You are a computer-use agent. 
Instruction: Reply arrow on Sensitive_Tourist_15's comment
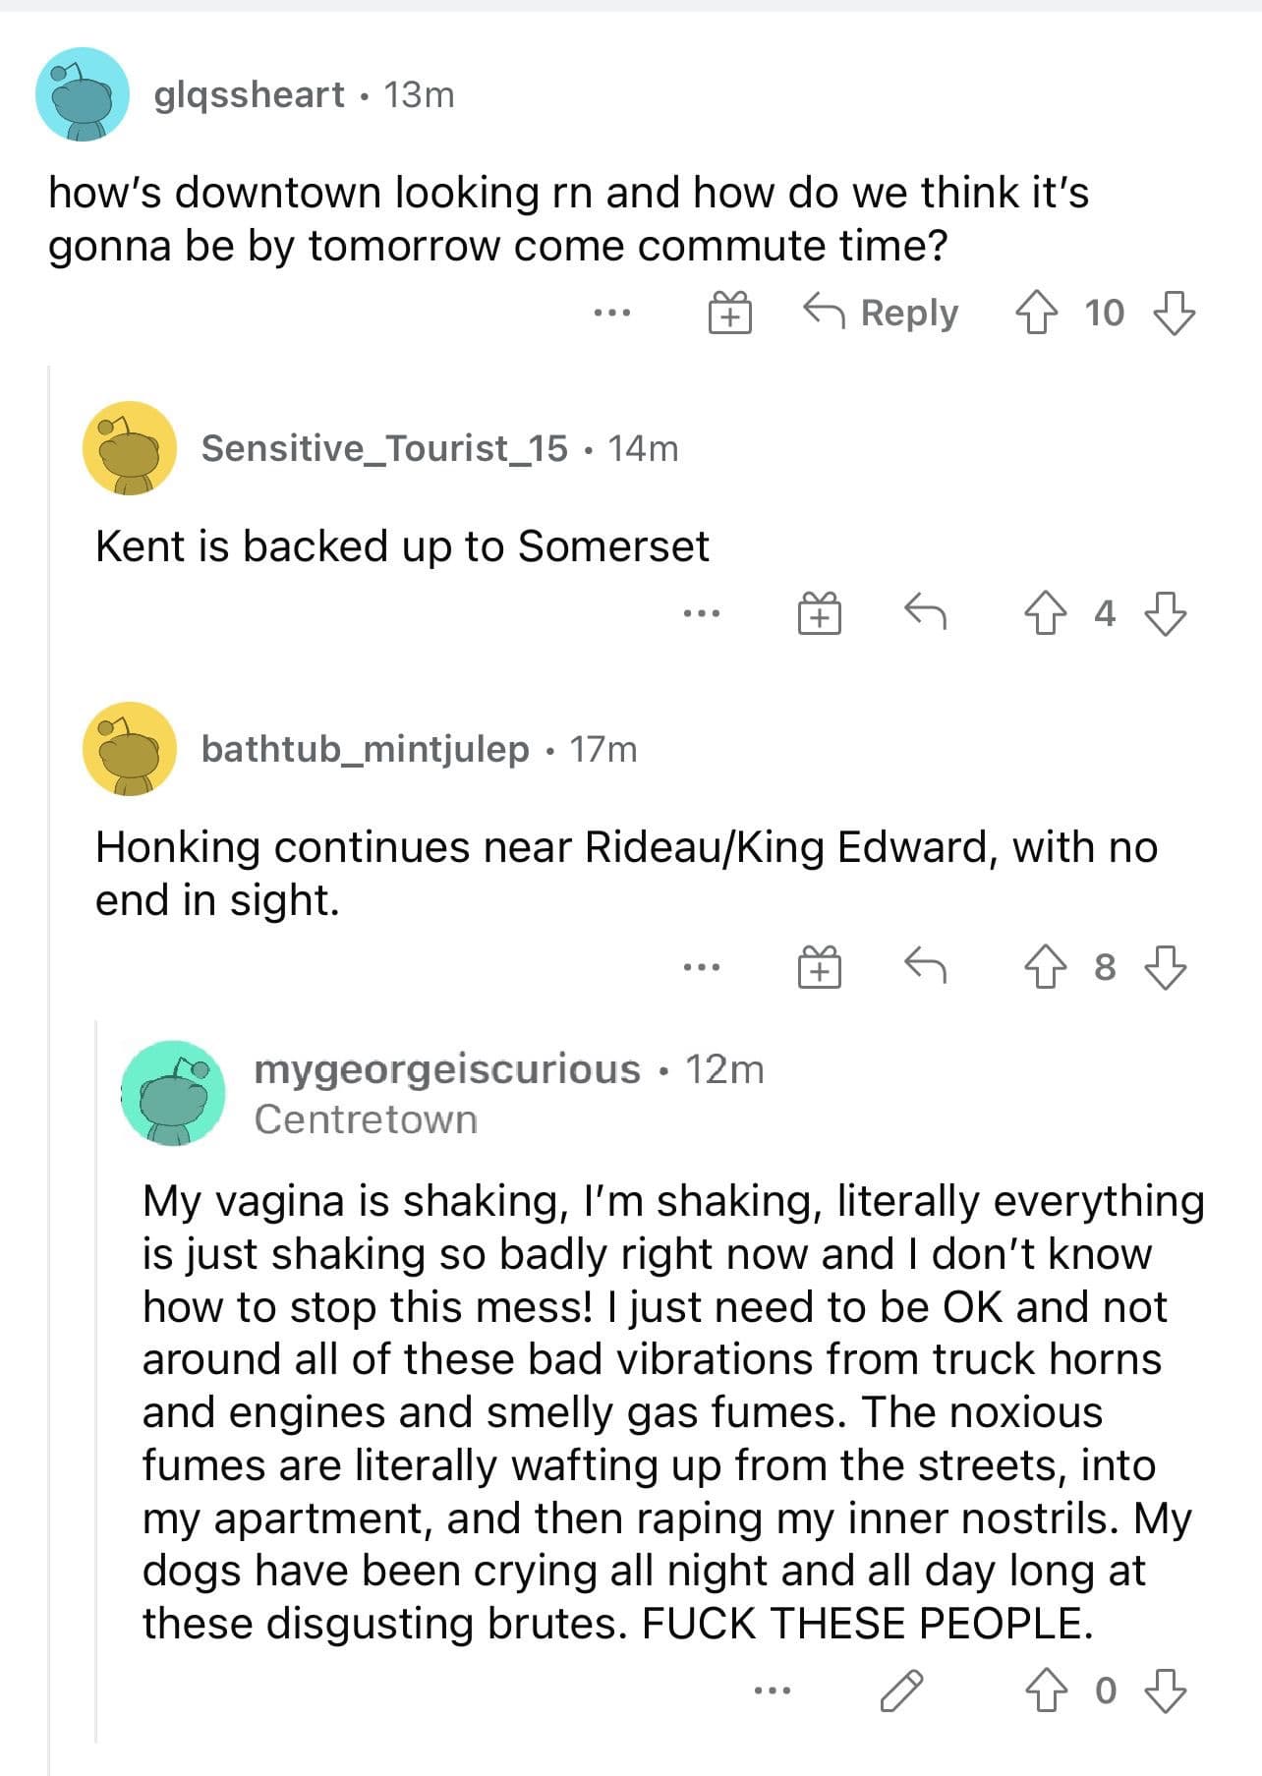pos(925,612)
